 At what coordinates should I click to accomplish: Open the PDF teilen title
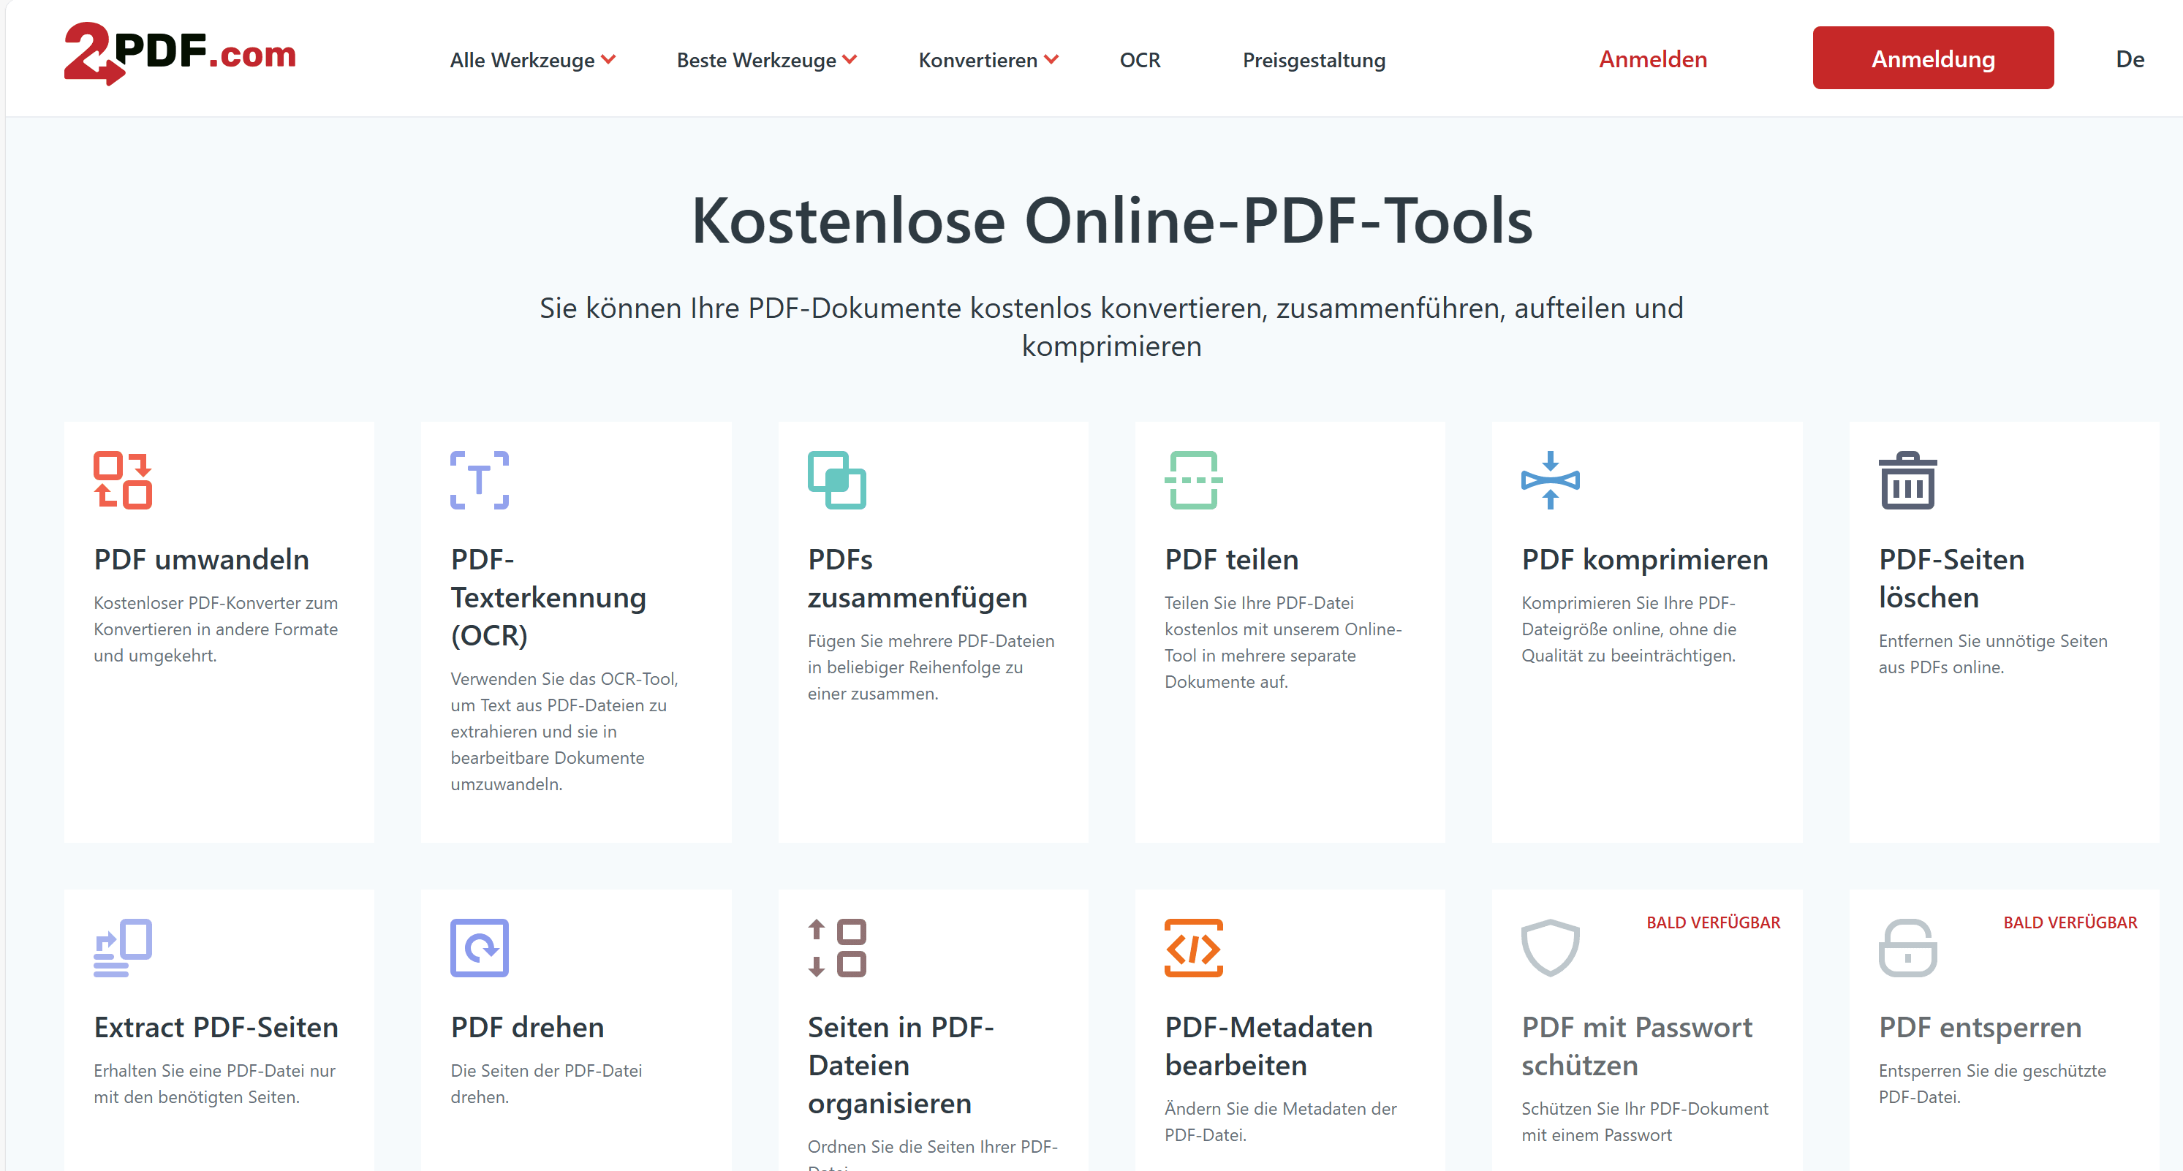tap(1231, 559)
